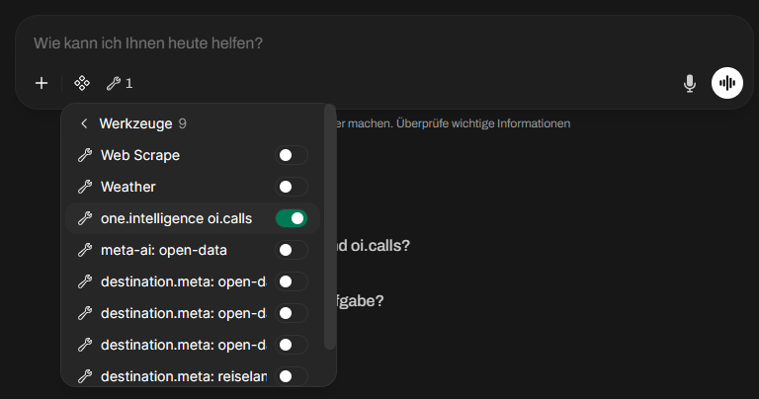Go back using Werkzeuge chevron arrow
The height and width of the screenshot is (399, 759).
click(84, 123)
